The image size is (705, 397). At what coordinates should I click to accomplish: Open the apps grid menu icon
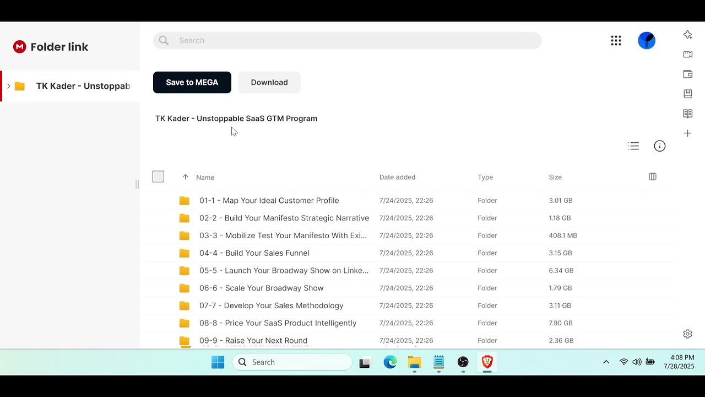pyautogui.click(x=616, y=40)
